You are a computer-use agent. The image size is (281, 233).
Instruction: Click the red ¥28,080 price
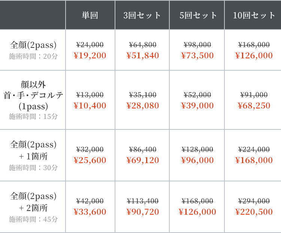click(x=142, y=106)
